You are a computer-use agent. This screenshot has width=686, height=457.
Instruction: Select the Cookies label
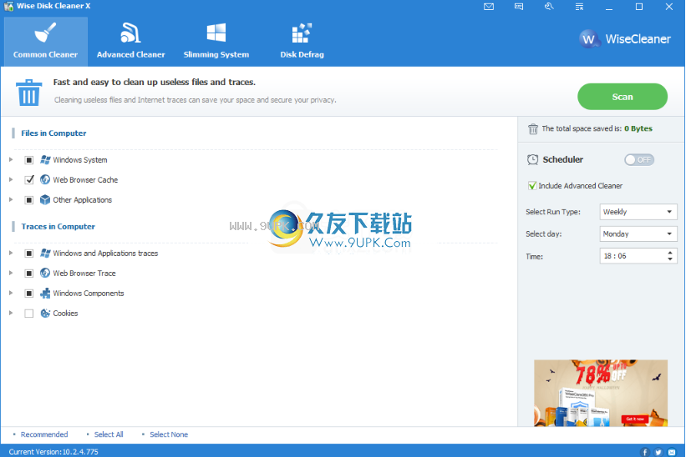click(x=65, y=314)
